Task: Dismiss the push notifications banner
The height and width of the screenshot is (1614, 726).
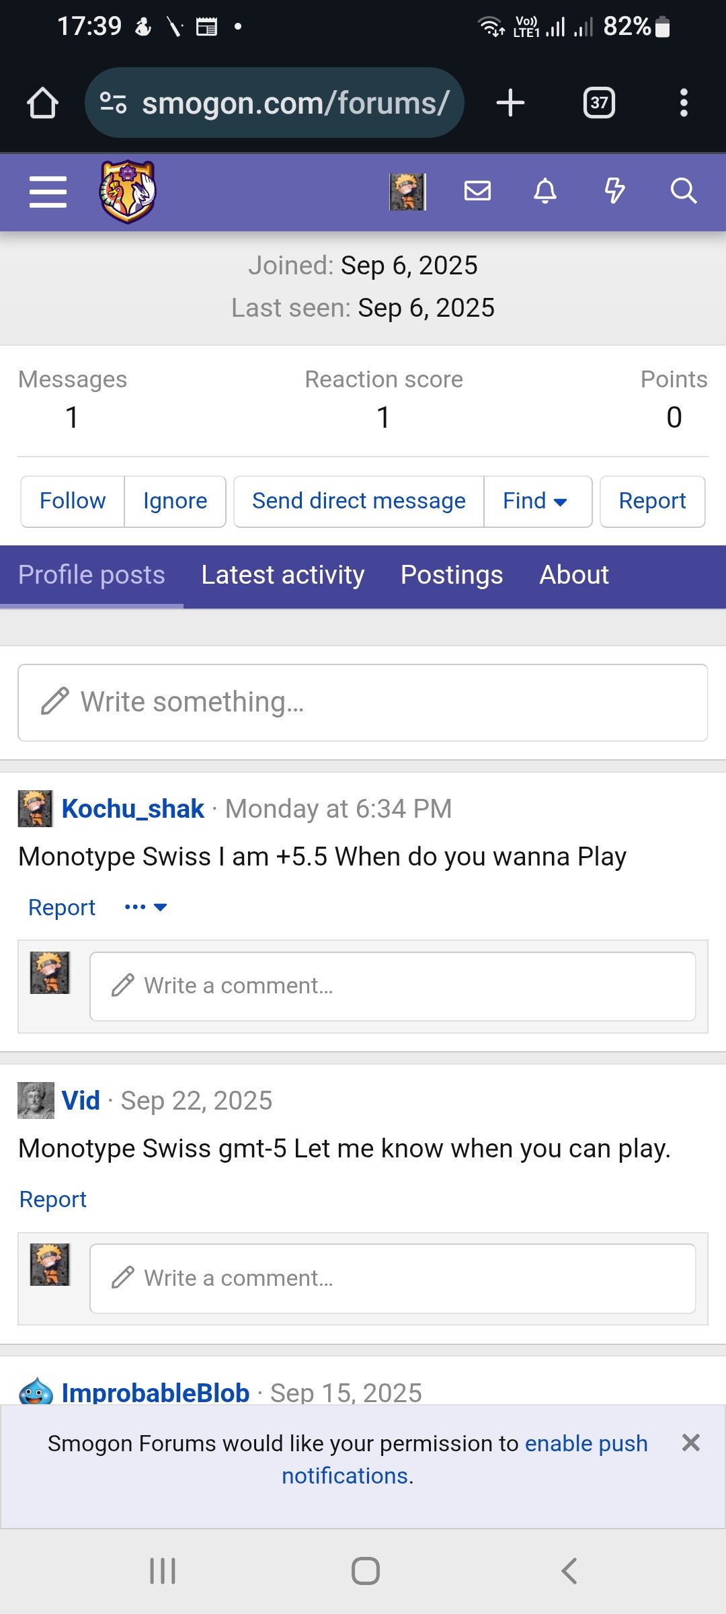Action: [691, 1443]
